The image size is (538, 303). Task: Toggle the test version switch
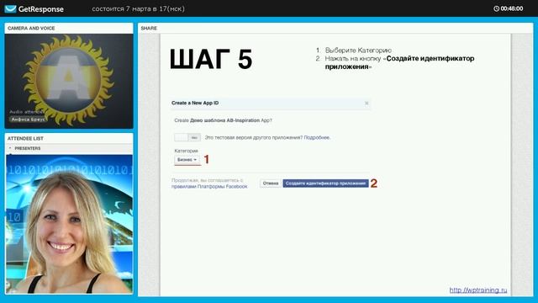(x=187, y=137)
